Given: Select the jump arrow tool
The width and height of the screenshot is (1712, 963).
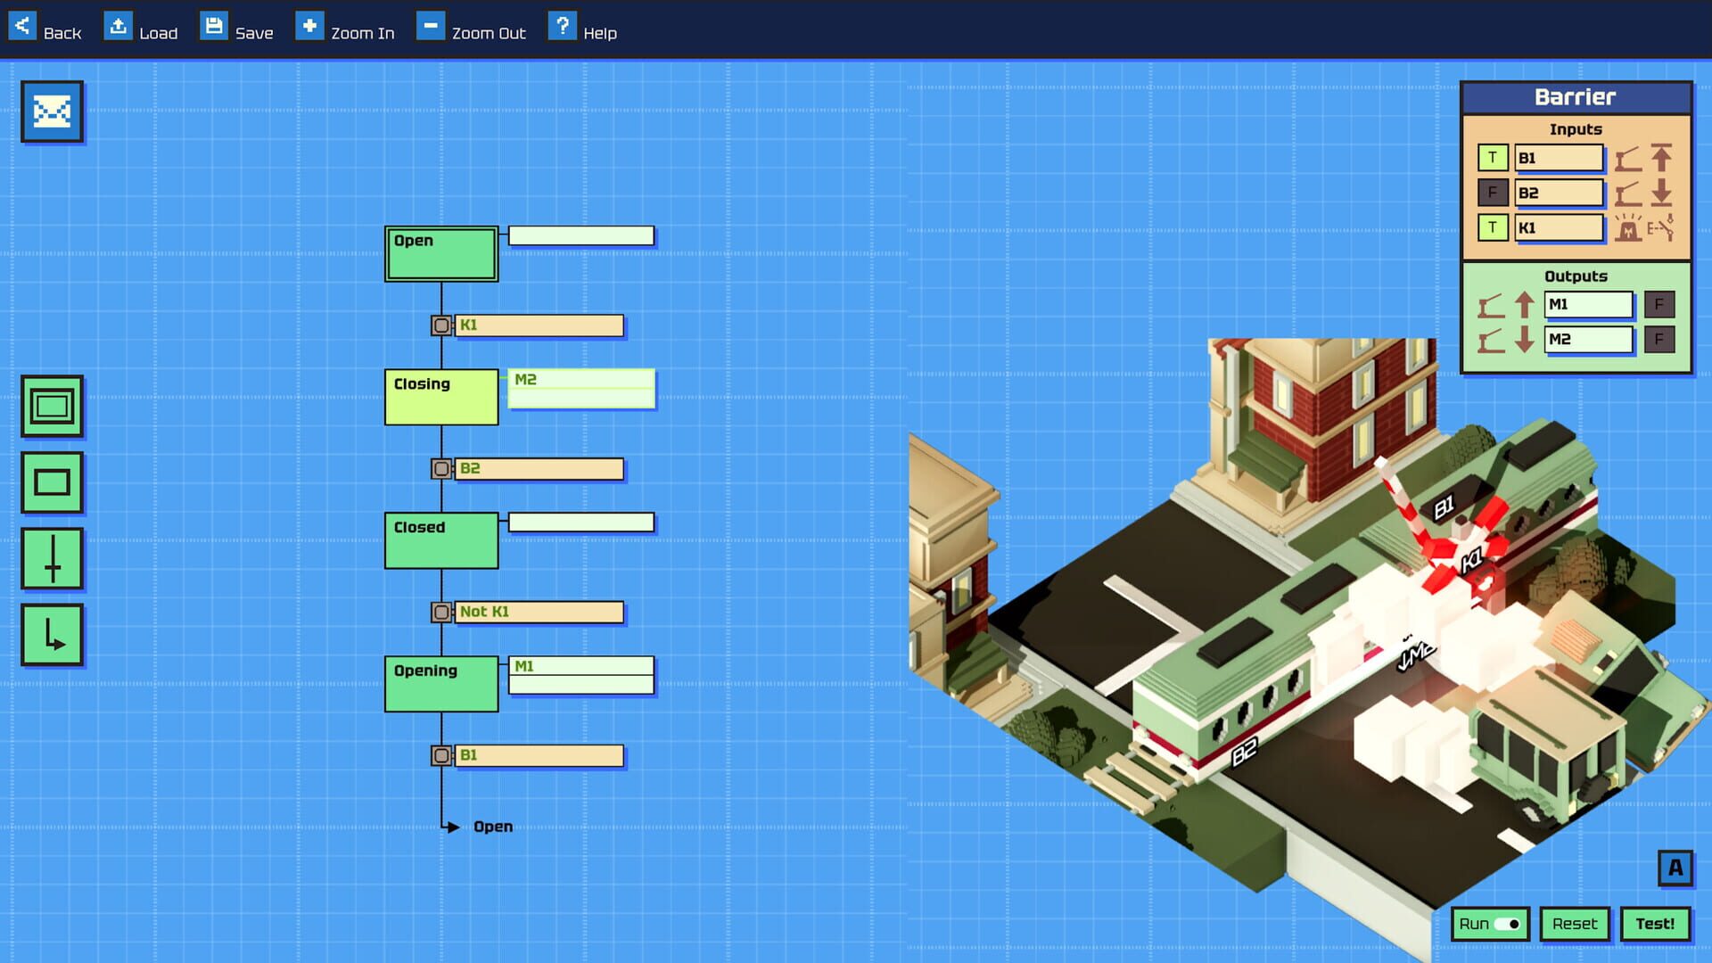Looking at the screenshot, I should (52, 635).
